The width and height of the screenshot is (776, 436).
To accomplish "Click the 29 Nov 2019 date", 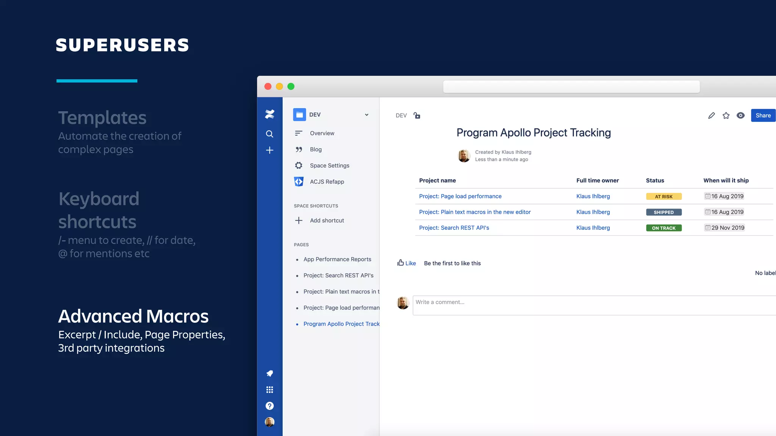I will click(724, 228).
